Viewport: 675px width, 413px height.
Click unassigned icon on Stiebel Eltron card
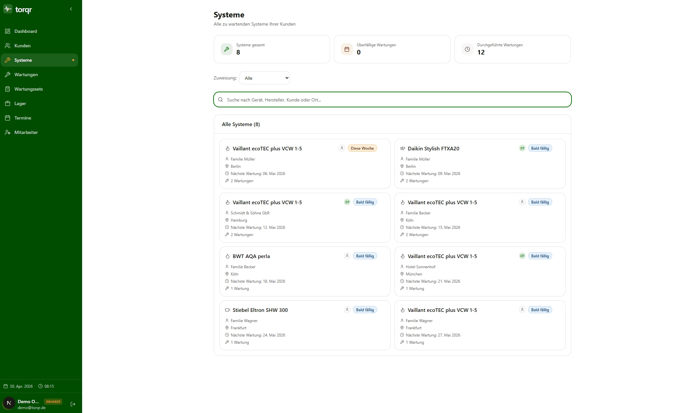point(347,310)
